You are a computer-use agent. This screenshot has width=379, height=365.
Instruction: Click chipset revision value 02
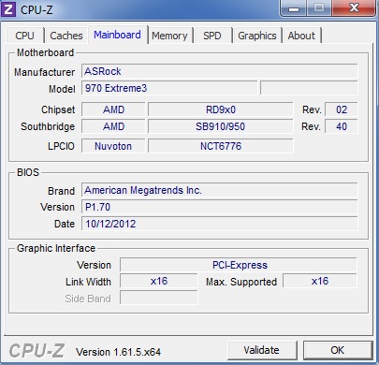click(x=342, y=109)
